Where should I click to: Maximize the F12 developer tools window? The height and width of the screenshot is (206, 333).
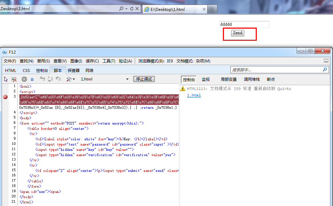coord(310,51)
